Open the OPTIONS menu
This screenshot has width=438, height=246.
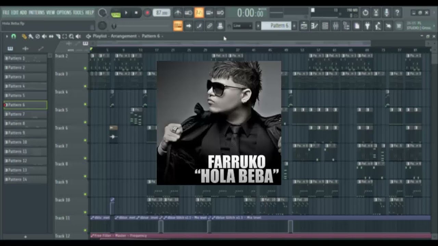tap(64, 13)
